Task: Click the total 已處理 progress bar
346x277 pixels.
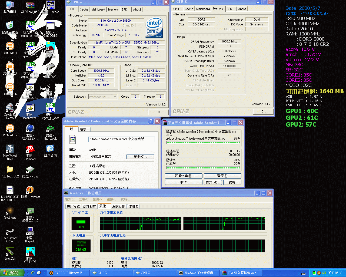Action: (203, 168)
